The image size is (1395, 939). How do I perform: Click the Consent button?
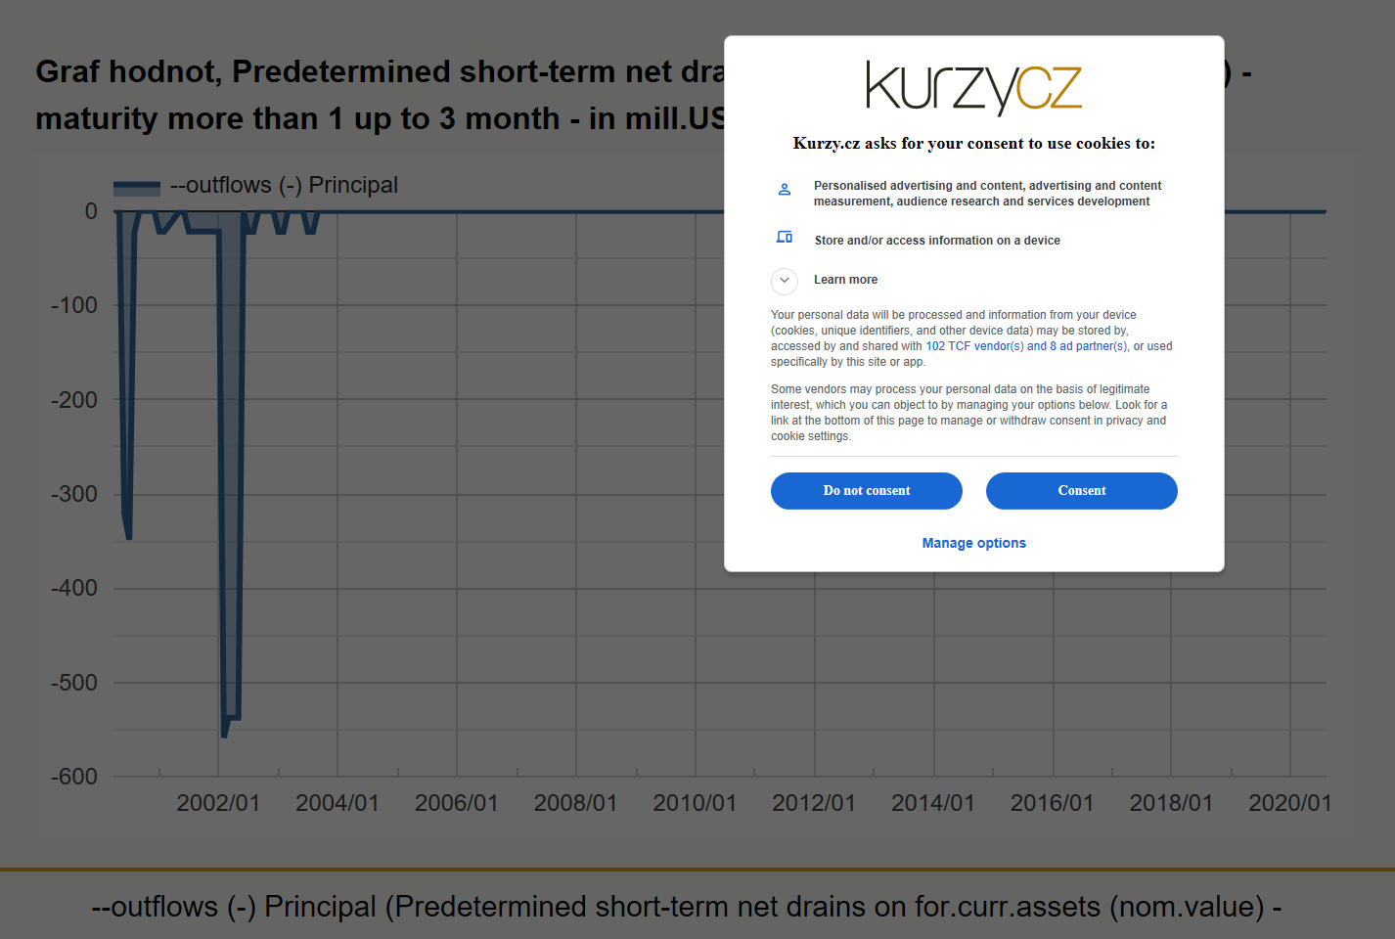pyautogui.click(x=1082, y=491)
